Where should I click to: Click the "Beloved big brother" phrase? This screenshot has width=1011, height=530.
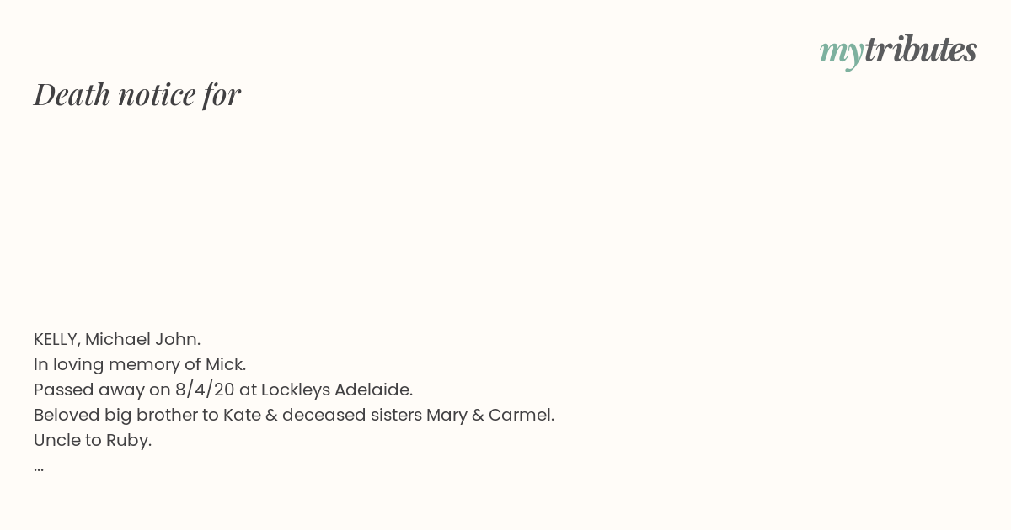click(x=115, y=416)
